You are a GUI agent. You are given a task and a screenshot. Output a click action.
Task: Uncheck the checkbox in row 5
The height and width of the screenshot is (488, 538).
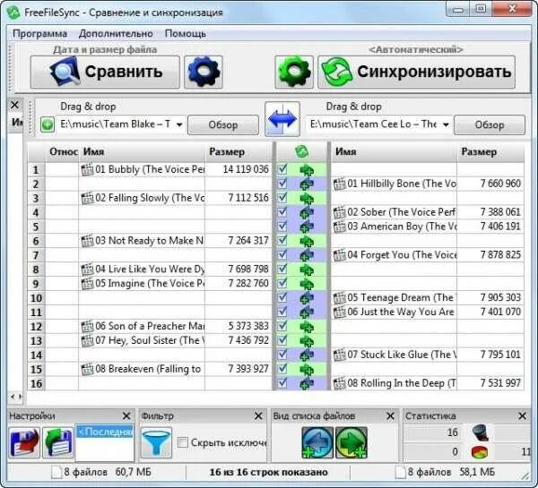coord(282,227)
